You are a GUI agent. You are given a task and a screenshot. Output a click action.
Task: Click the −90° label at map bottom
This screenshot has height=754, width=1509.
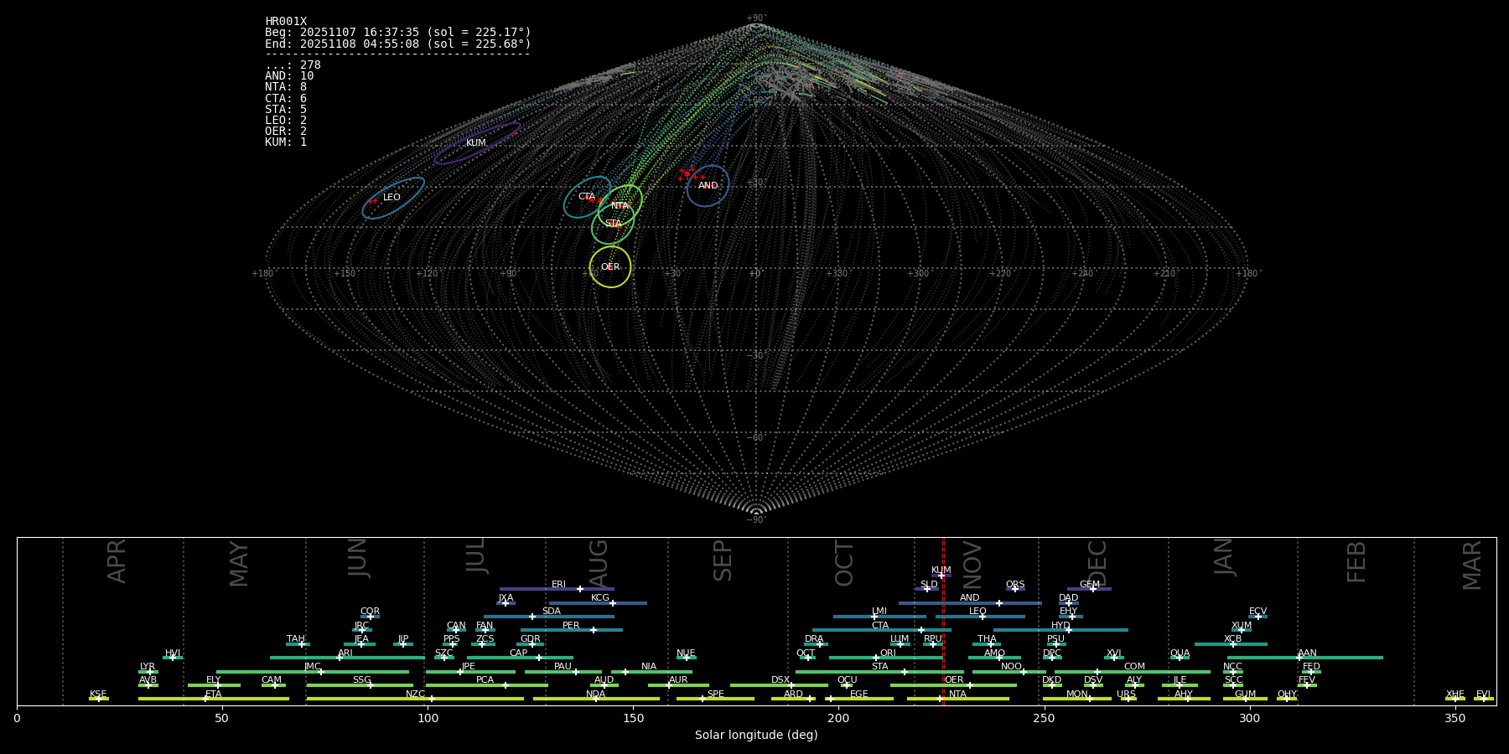[x=756, y=520]
